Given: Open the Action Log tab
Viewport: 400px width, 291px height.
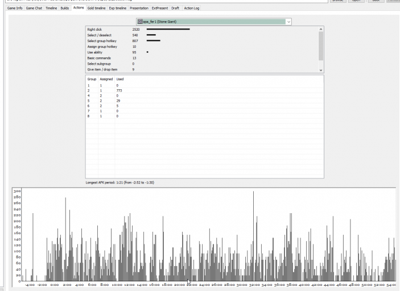Looking at the screenshot, I should tap(192, 8).
